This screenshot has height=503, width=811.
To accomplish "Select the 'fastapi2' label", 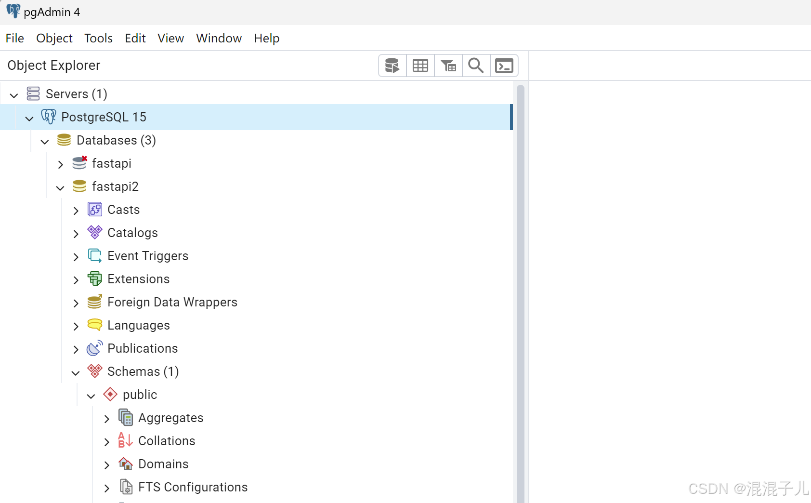I will point(116,186).
